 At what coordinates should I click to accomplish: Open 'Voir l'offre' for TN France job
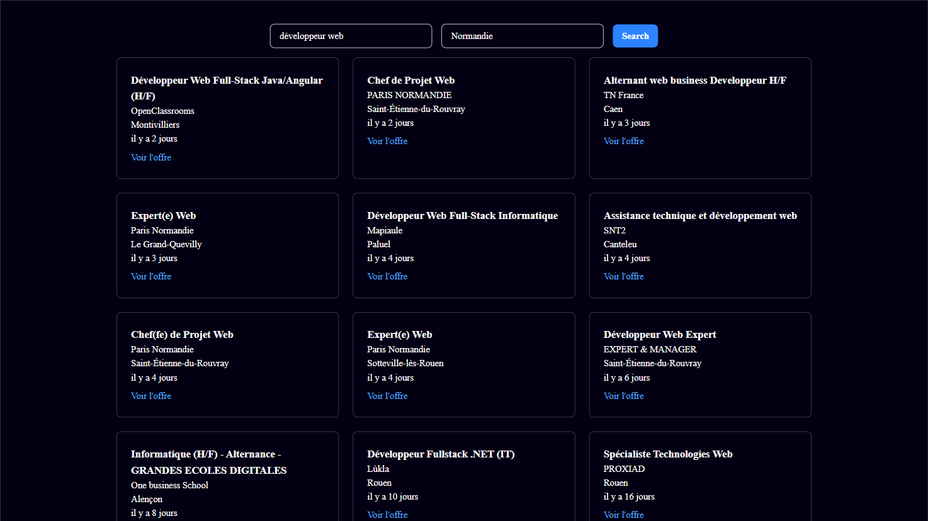coord(623,141)
